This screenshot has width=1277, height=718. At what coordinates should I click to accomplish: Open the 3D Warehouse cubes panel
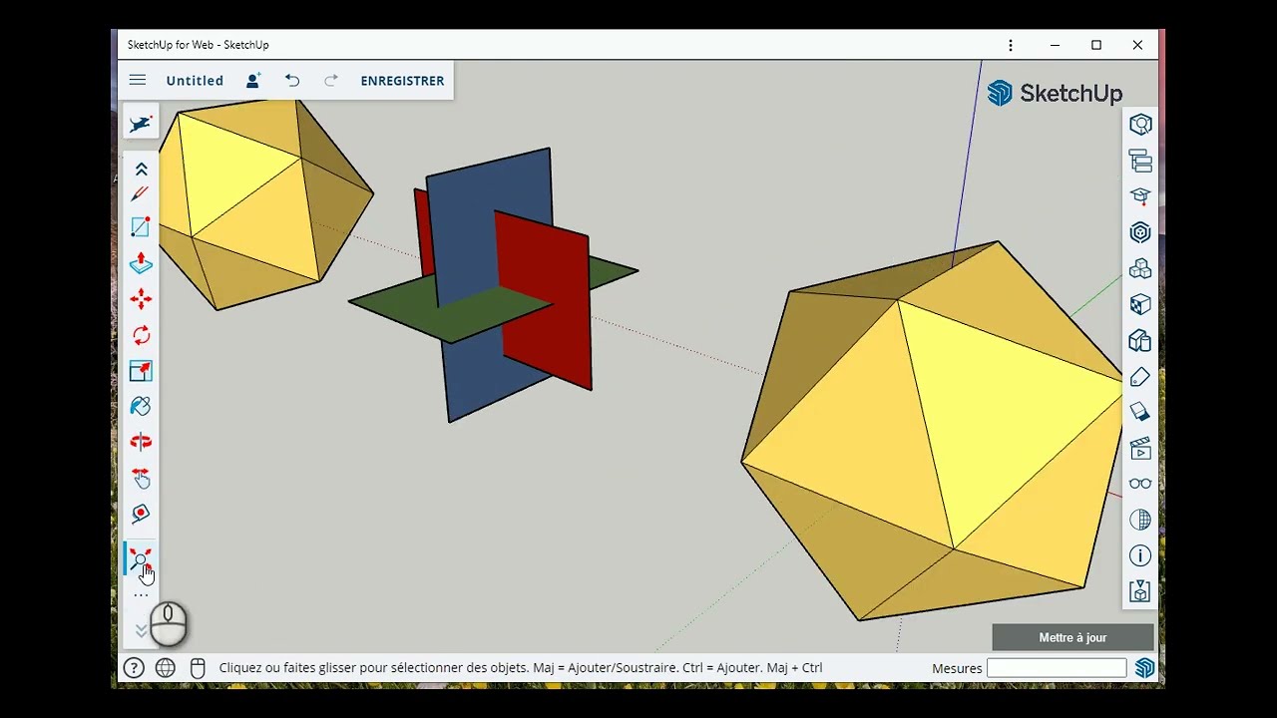pyautogui.click(x=1140, y=269)
